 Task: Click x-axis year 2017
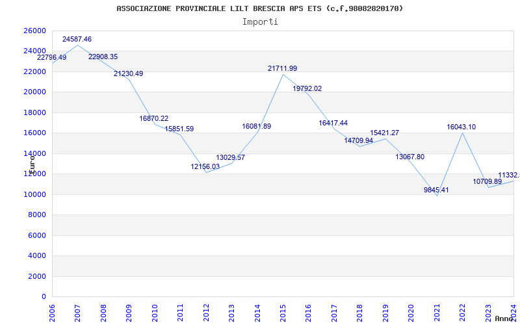click(334, 313)
